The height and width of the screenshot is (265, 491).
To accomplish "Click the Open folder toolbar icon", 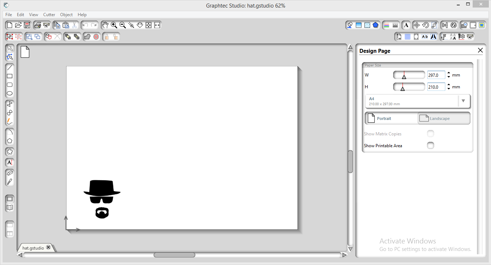I will click(x=18, y=25).
